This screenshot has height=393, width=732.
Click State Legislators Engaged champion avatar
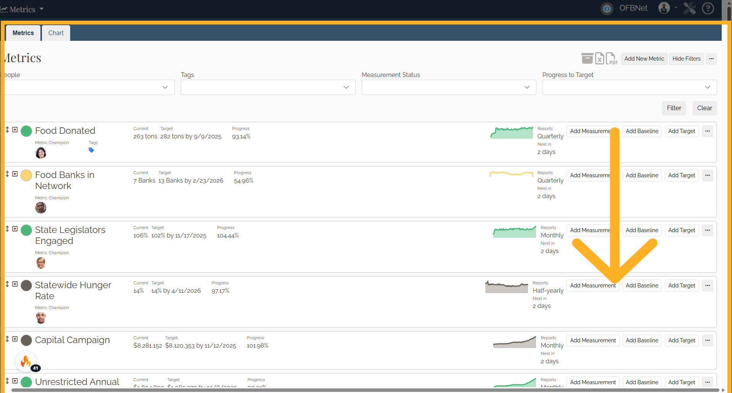click(41, 263)
